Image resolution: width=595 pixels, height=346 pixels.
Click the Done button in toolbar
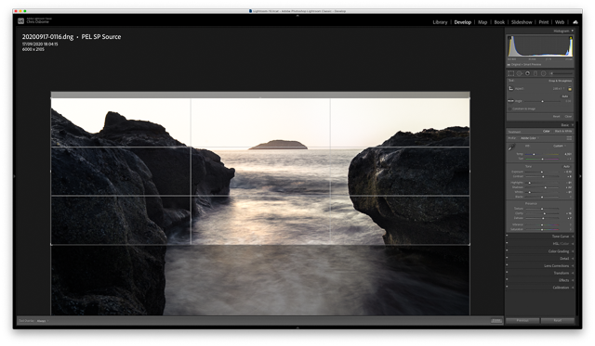point(496,321)
